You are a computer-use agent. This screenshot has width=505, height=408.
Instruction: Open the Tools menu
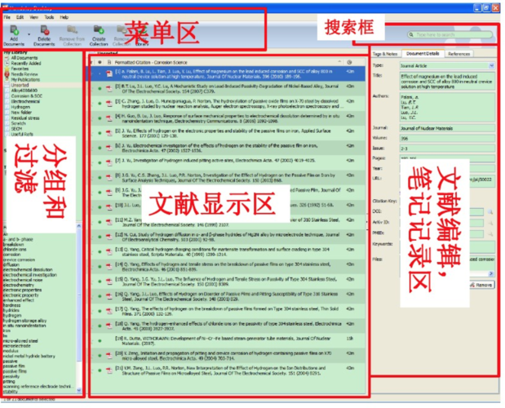[x=49, y=17]
